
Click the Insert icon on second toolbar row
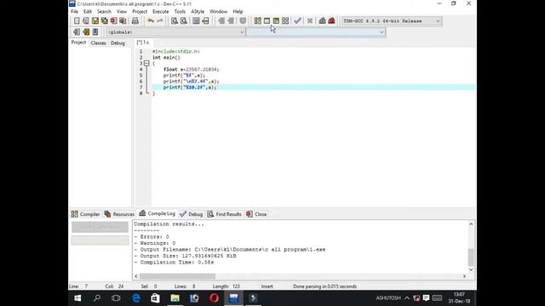click(77, 32)
